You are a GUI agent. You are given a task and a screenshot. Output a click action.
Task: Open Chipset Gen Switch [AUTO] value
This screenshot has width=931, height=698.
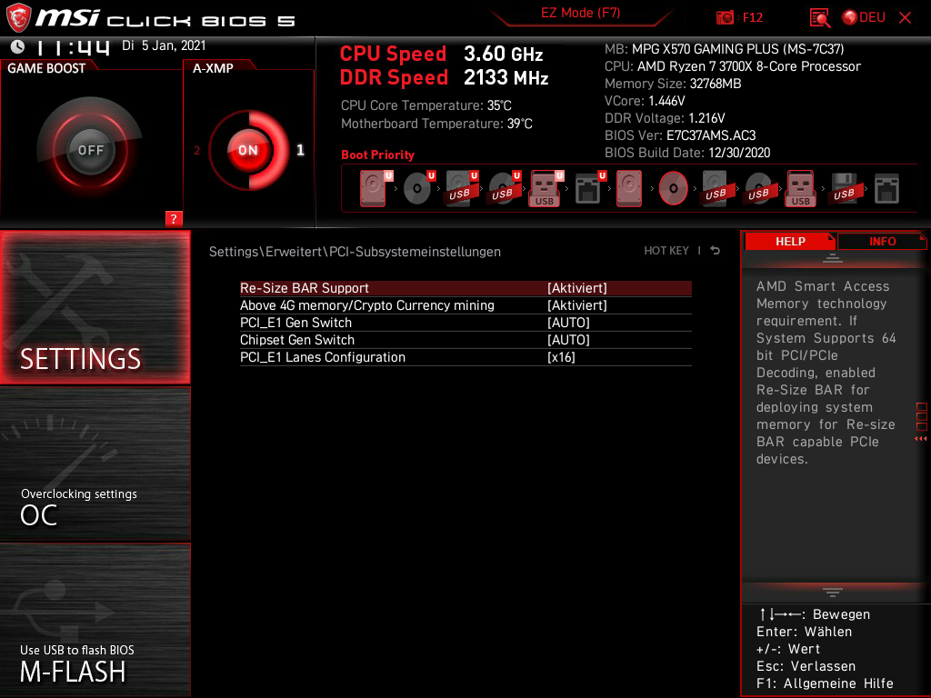tap(568, 340)
